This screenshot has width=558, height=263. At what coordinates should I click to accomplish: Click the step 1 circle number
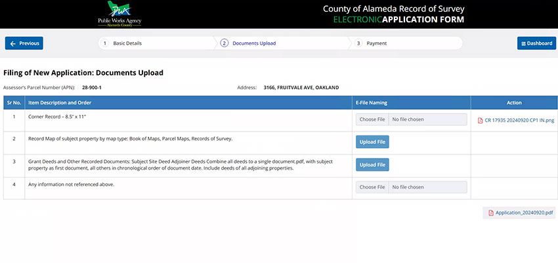point(105,43)
